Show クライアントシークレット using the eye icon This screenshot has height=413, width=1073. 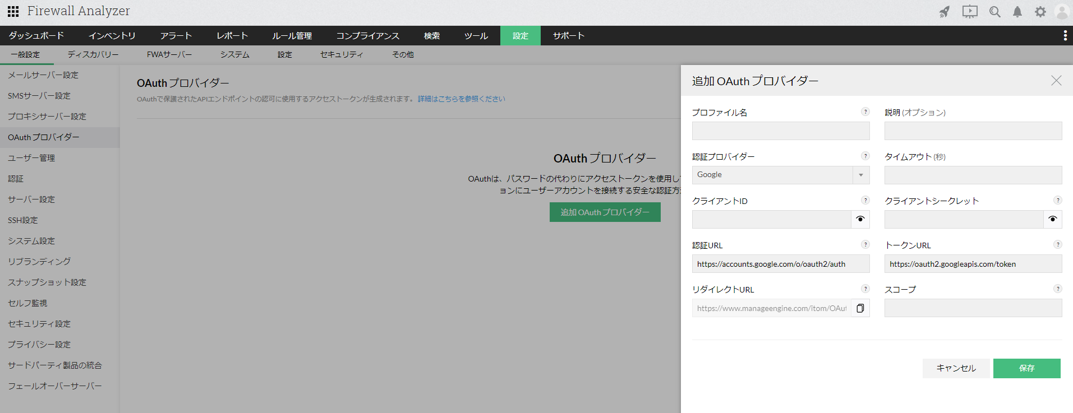click(x=1053, y=219)
